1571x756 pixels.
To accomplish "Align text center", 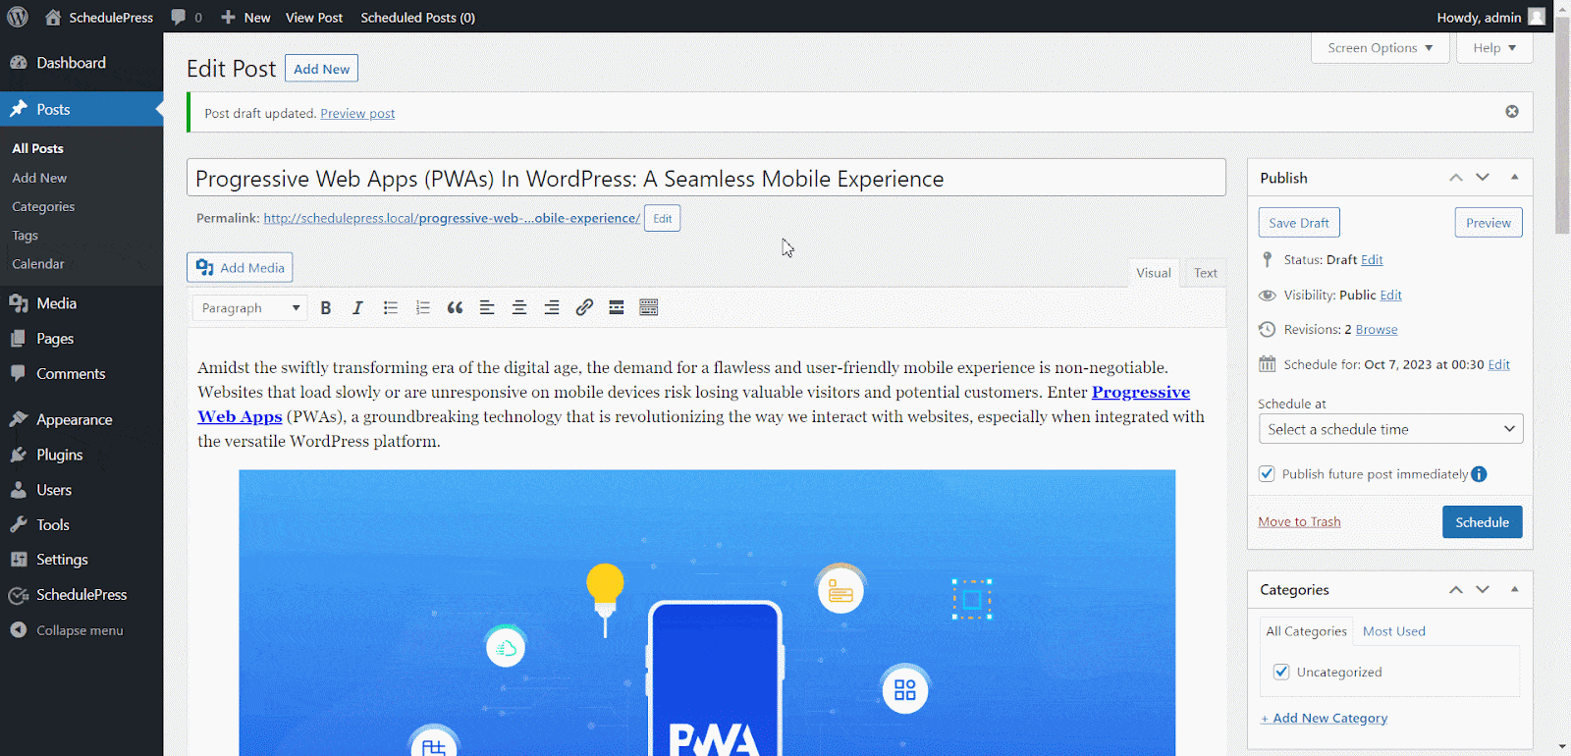I will pyautogui.click(x=519, y=307).
